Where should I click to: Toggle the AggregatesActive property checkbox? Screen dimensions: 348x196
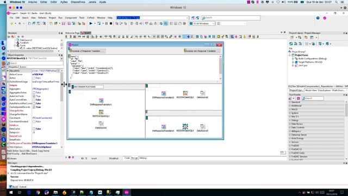34,93
